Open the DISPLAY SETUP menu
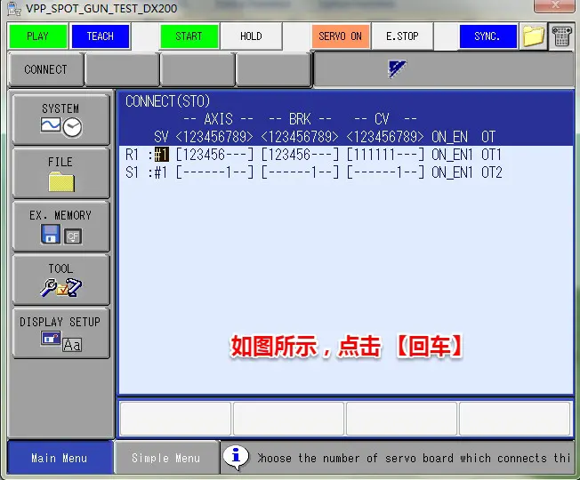Viewport: 580px width, 480px height. click(x=60, y=332)
